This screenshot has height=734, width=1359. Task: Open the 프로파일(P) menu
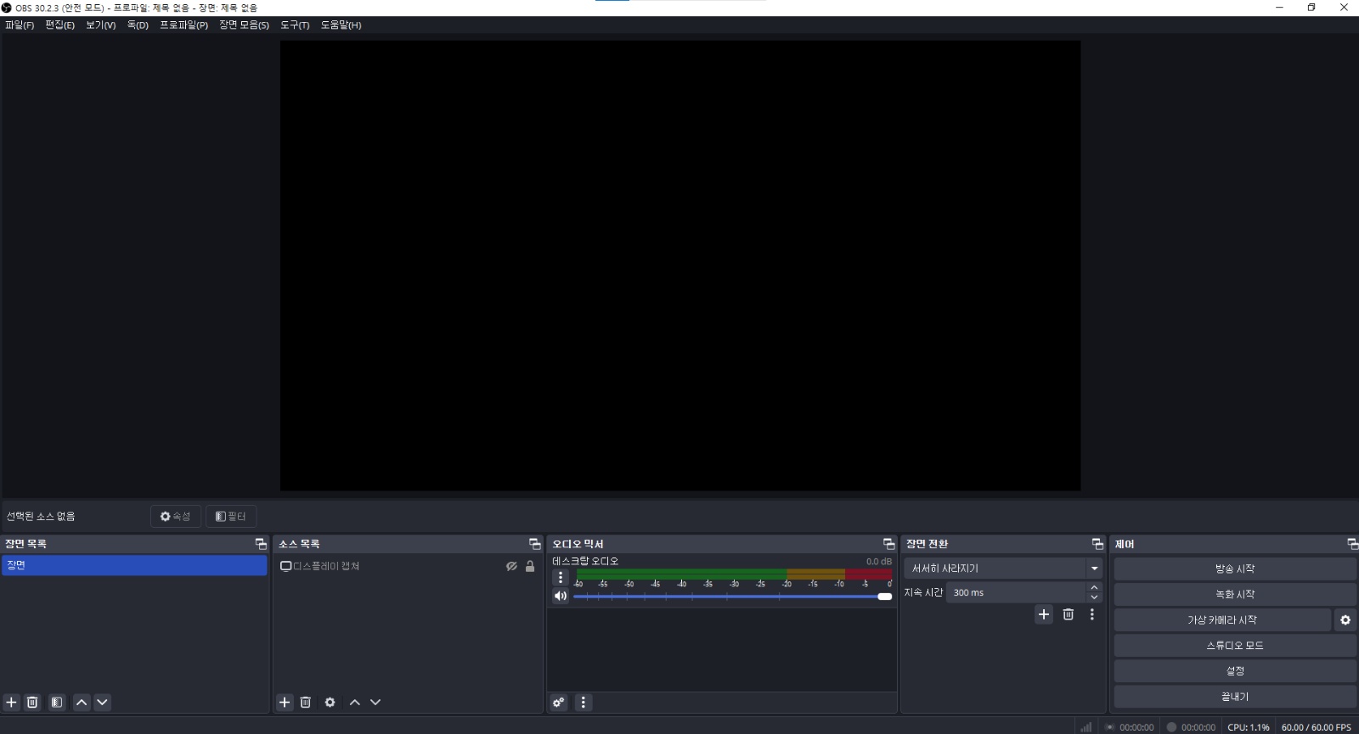click(183, 25)
